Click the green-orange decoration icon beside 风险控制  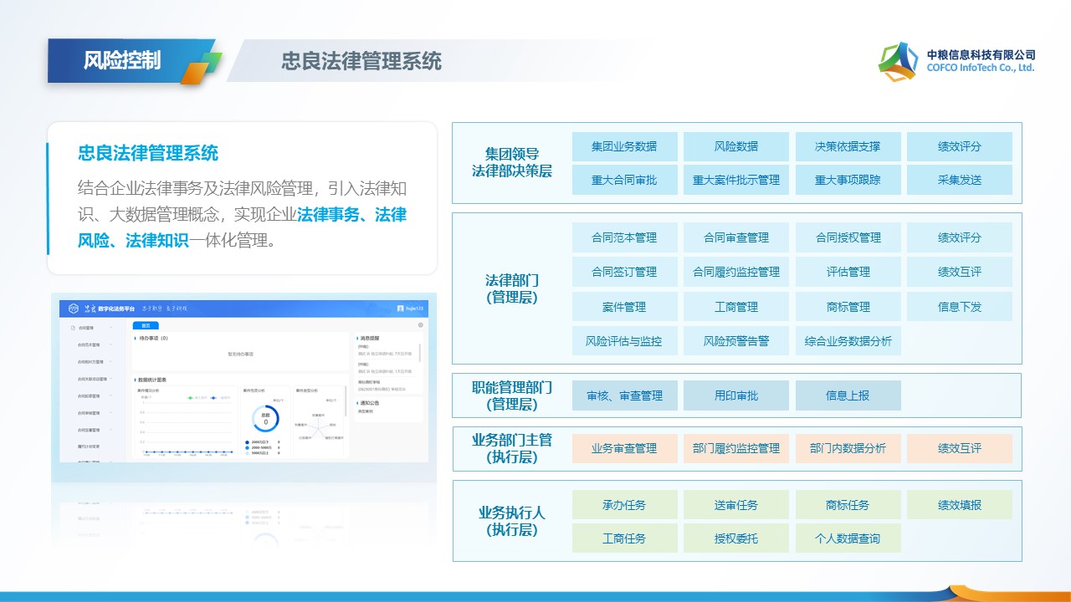pyautogui.click(x=201, y=67)
